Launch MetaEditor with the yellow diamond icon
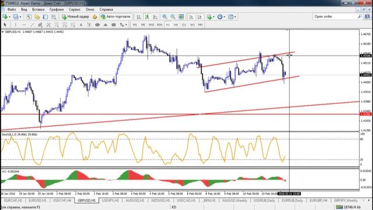The width and height of the screenshot is (373, 210). 94,17
